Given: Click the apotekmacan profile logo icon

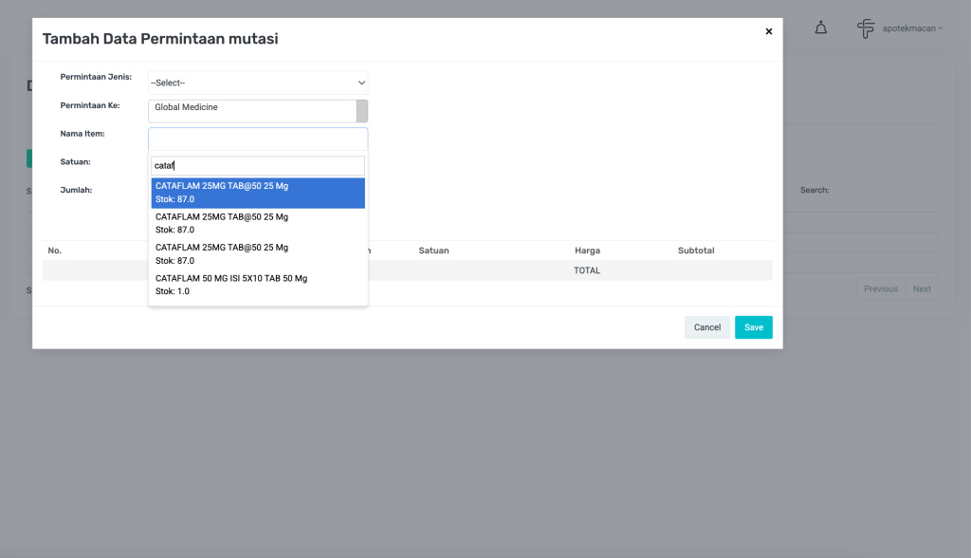Looking at the screenshot, I should pos(866,28).
